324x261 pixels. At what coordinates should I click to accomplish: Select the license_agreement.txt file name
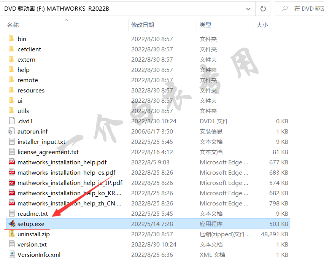click(48, 152)
